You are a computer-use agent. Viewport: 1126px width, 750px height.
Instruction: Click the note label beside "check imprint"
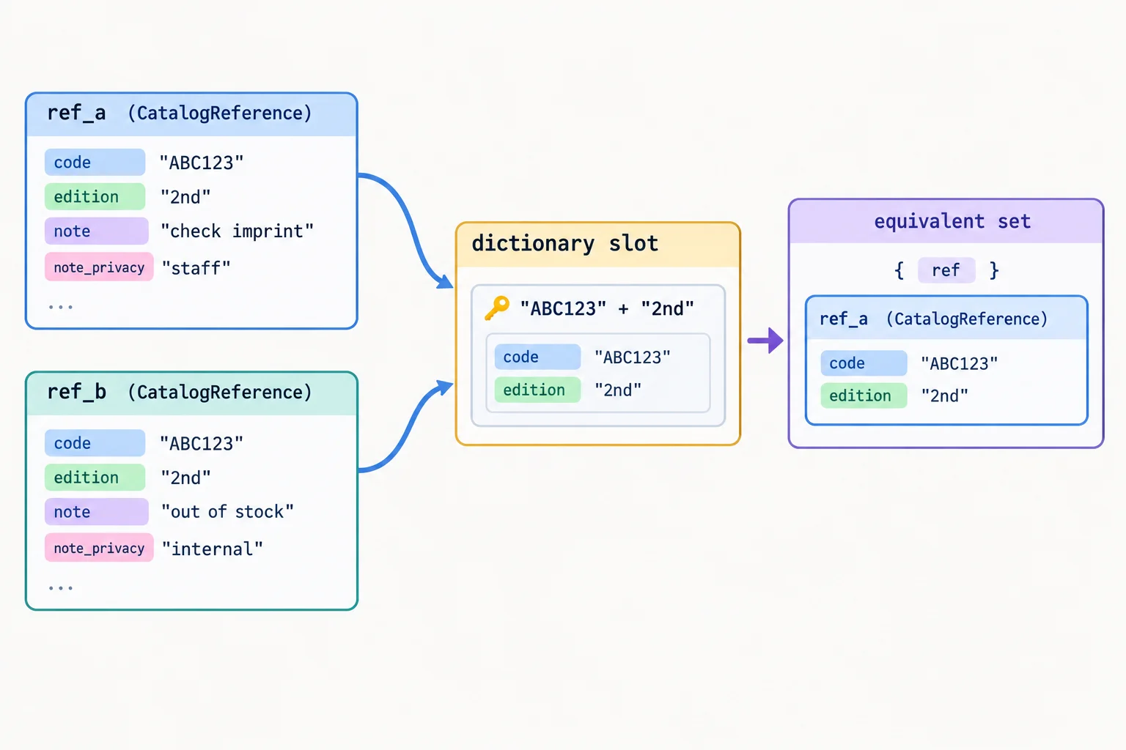click(x=96, y=231)
